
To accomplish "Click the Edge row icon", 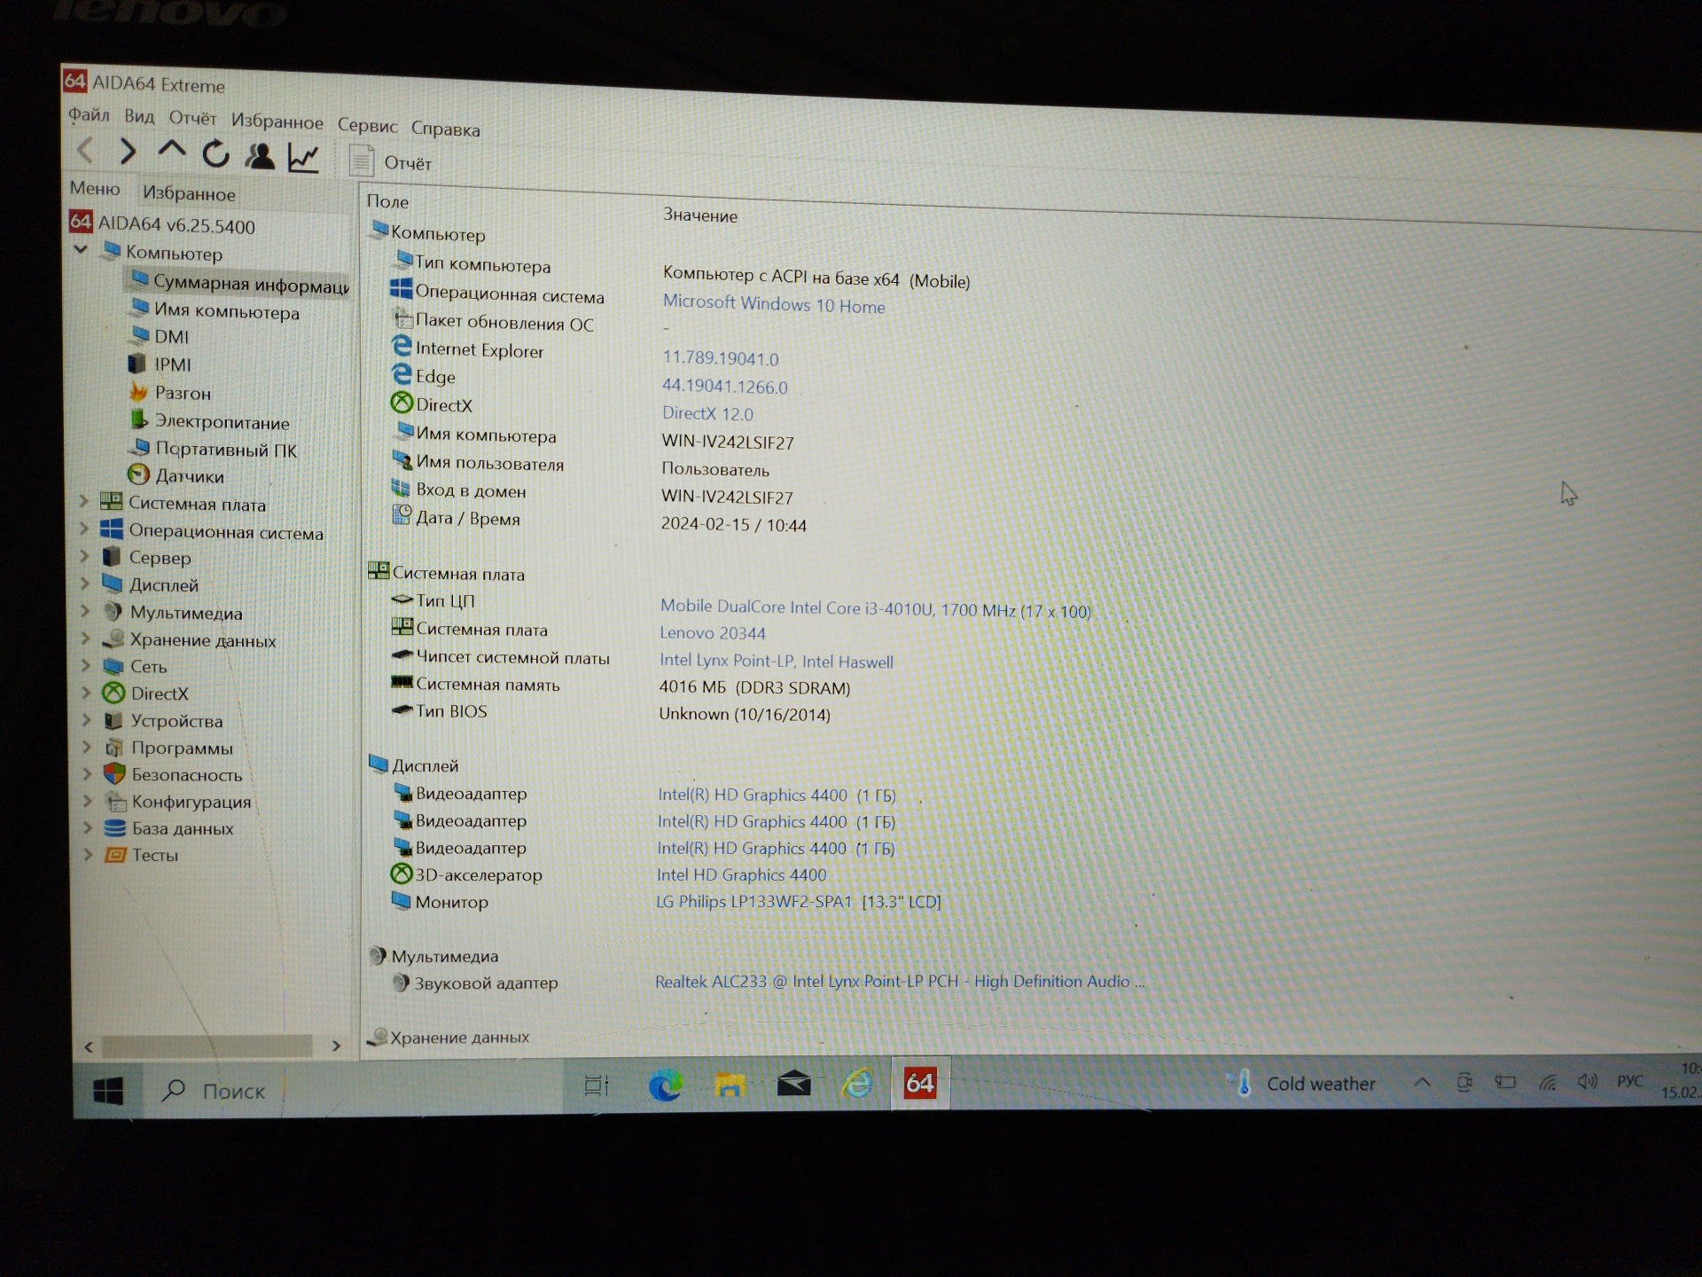I will pos(402,374).
